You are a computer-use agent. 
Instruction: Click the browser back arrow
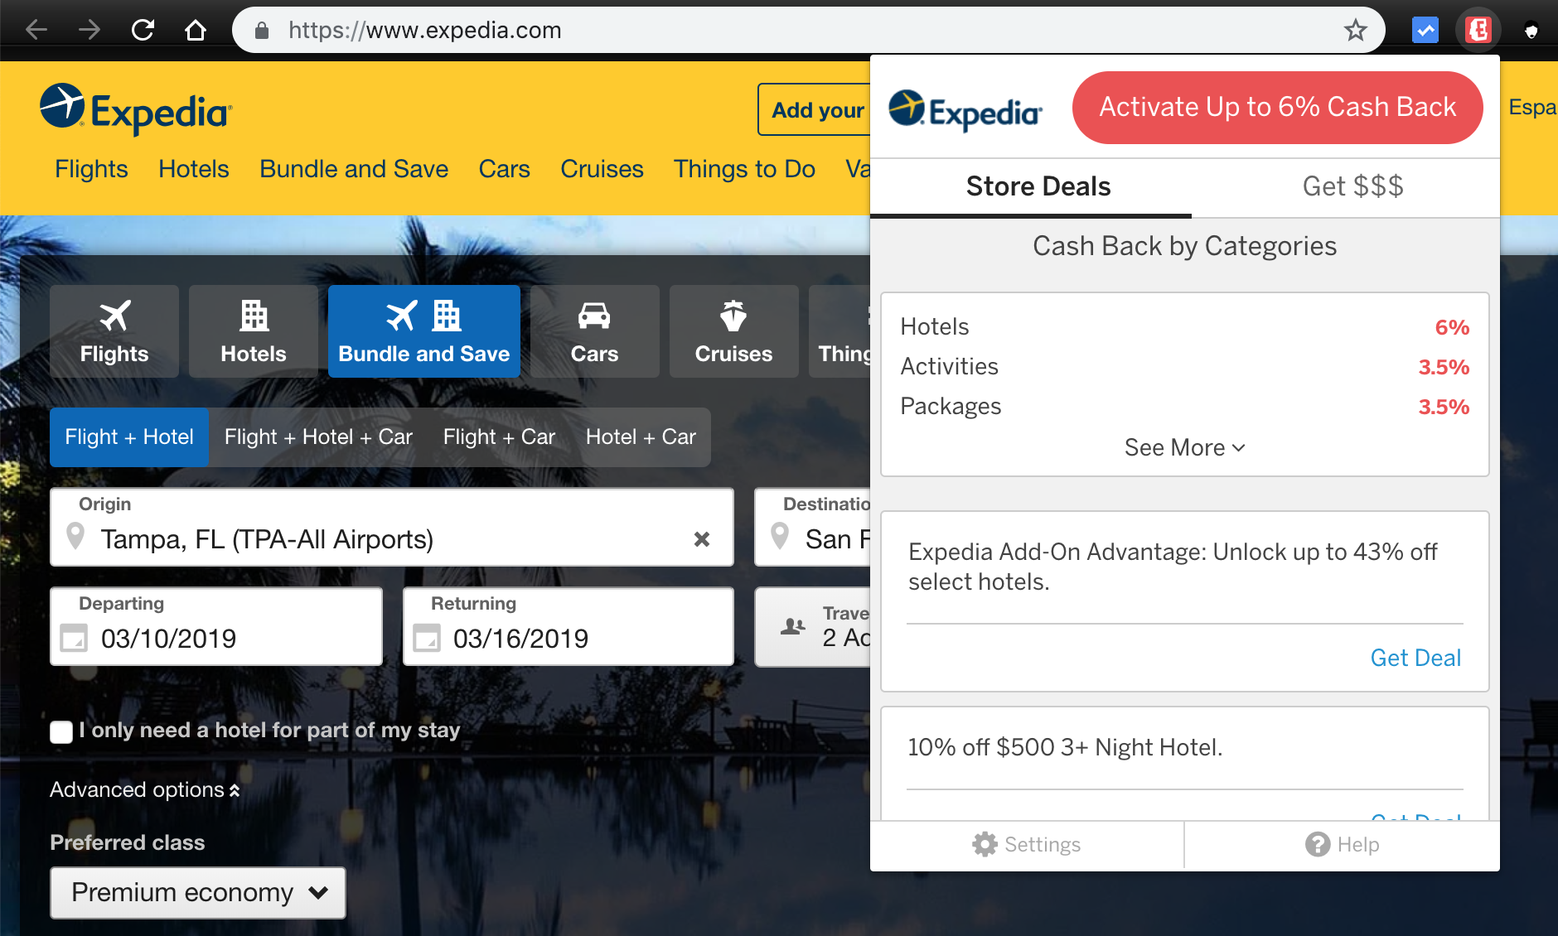(36, 31)
